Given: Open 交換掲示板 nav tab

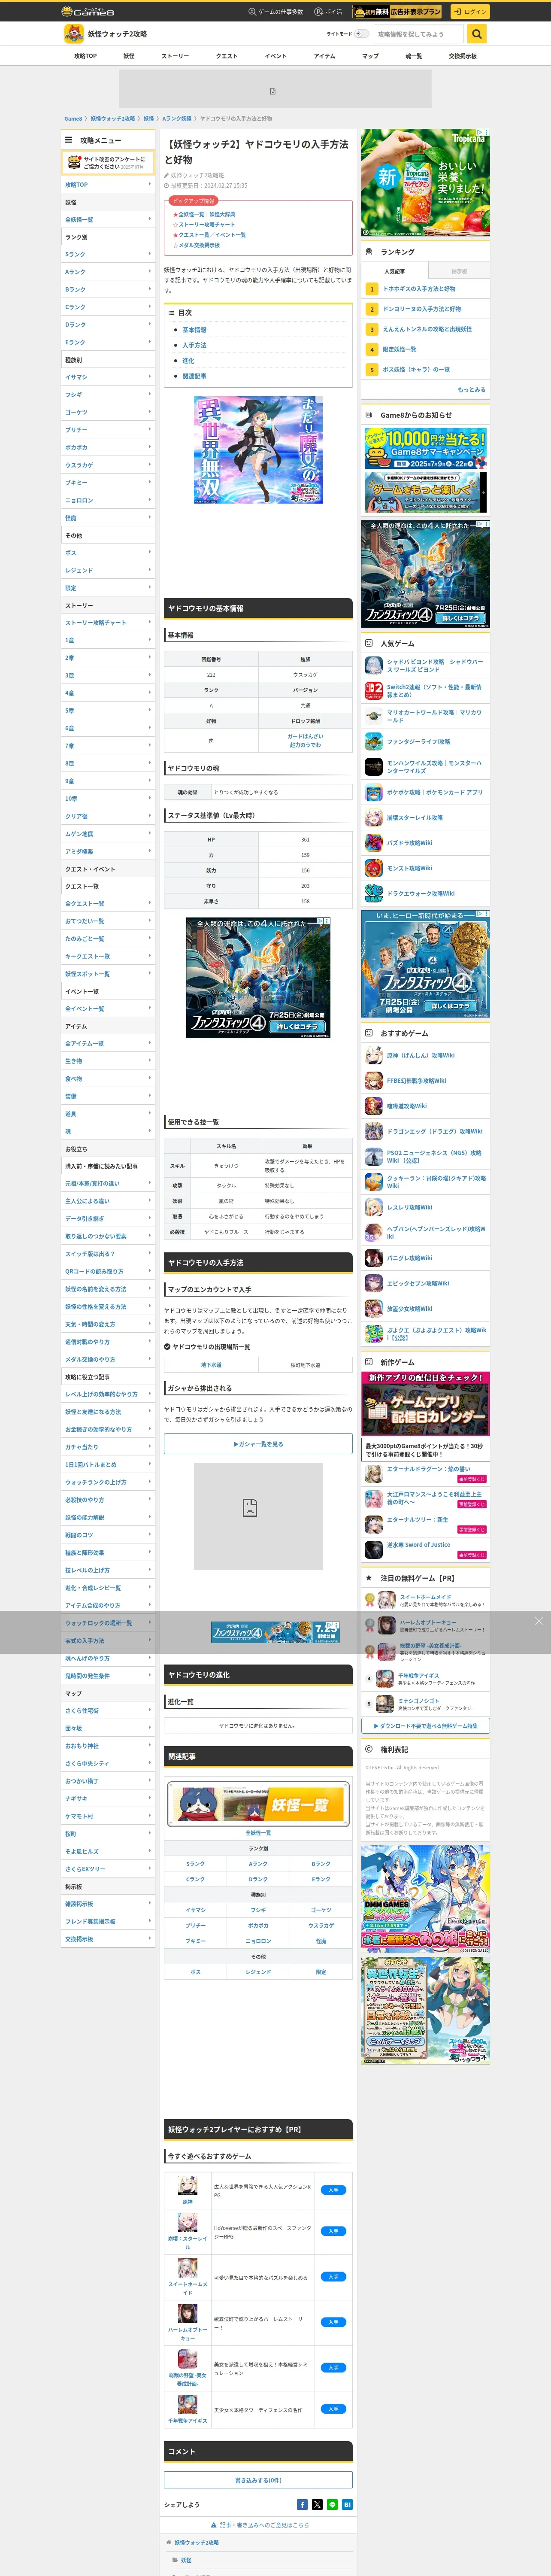Looking at the screenshot, I should pyautogui.click(x=462, y=56).
